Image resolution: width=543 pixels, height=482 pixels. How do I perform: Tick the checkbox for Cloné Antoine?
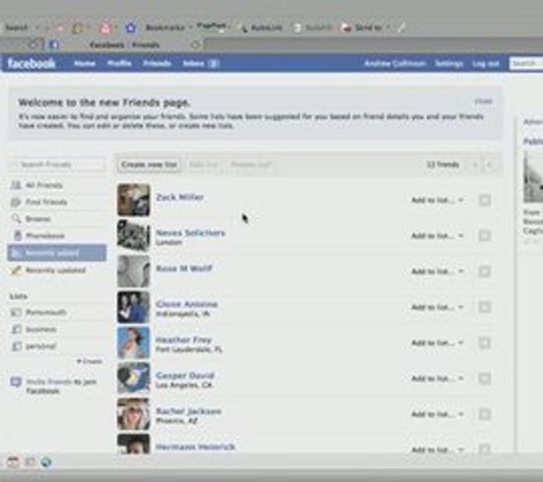point(485,307)
